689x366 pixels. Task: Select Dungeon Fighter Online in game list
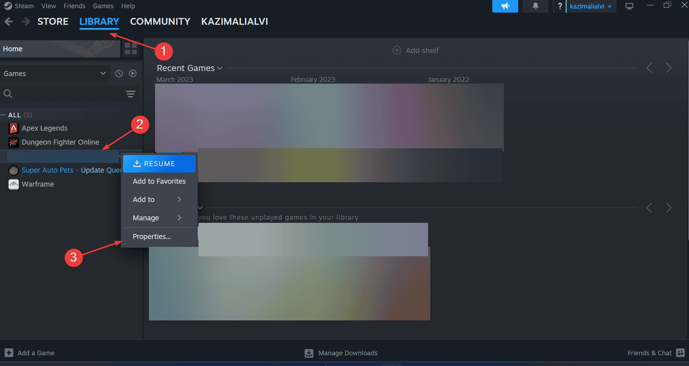(x=60, y=142)
